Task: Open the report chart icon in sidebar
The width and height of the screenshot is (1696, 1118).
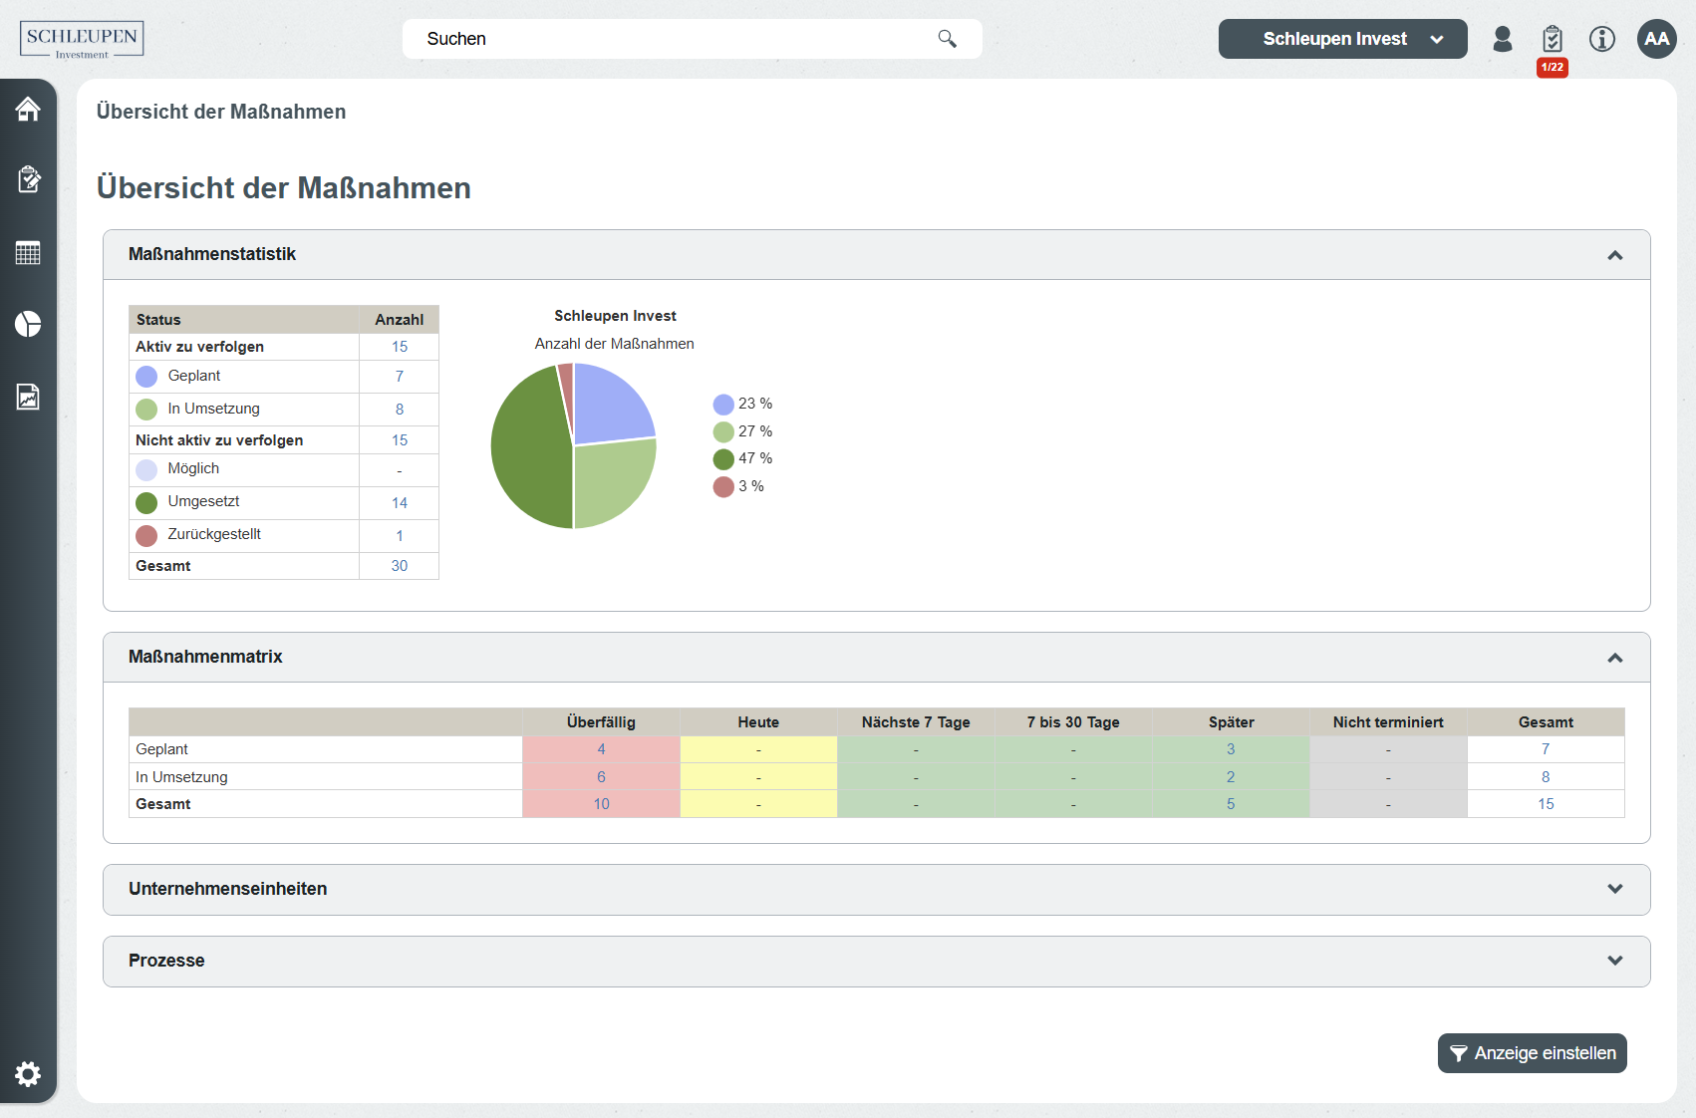Action: click(x=28, y=397)
